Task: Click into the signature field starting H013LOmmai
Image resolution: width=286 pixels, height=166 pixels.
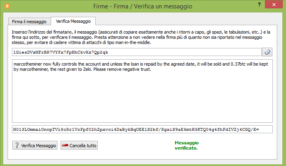Action: 142,130
